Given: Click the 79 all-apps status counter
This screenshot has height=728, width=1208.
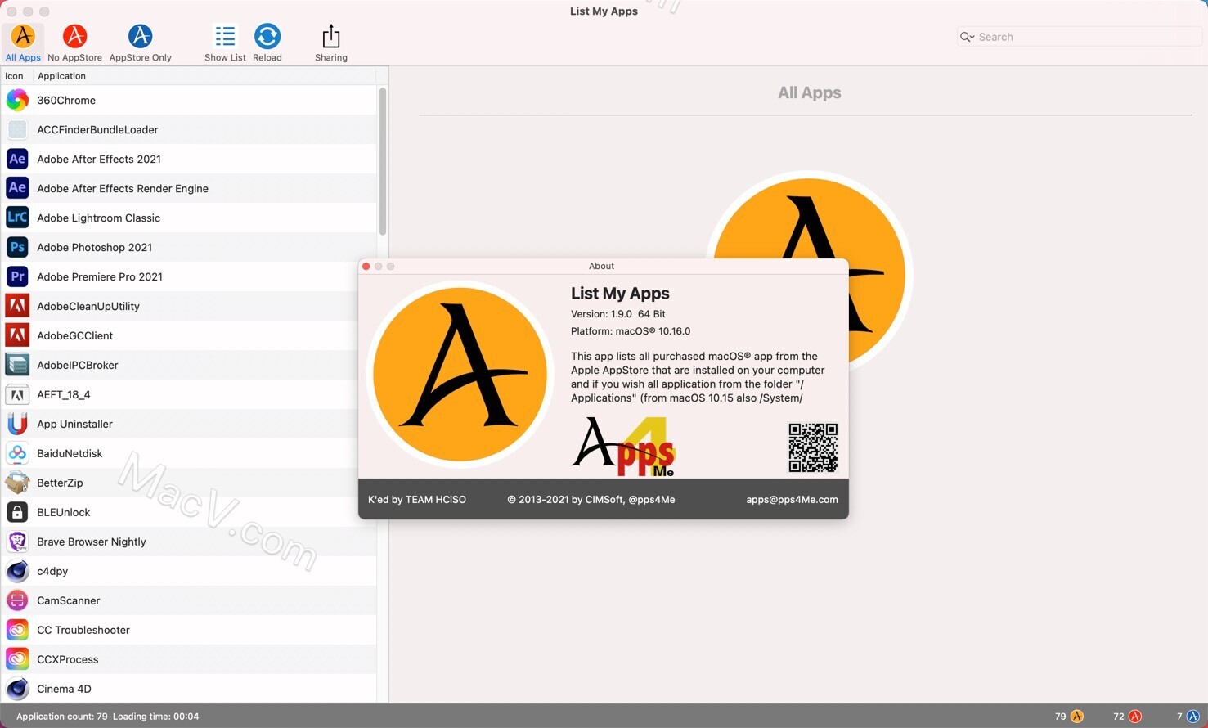Looking at the screenshot, I should coord(1069,717).
